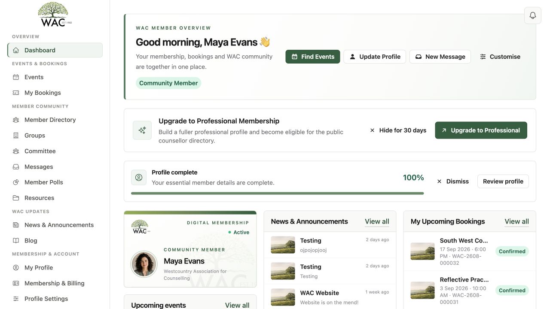Click the Dashboard home icon in sidebar
This screenshot has width=550, height=309.
16,50
